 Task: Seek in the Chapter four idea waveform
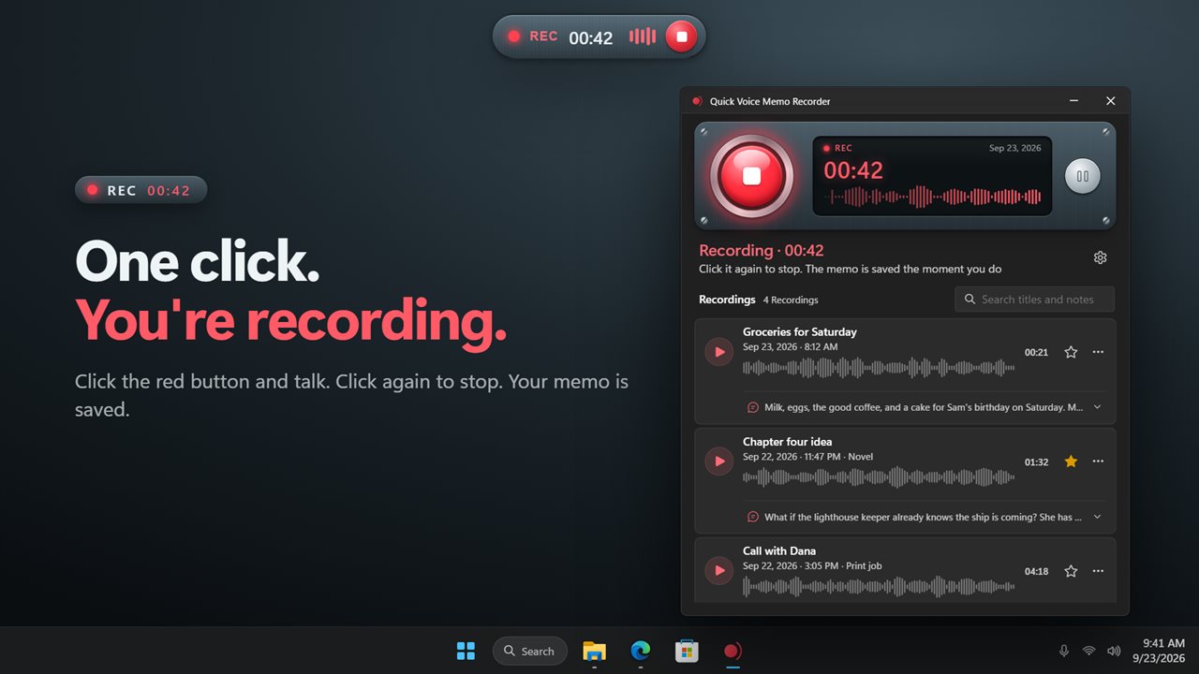[879, 477]
